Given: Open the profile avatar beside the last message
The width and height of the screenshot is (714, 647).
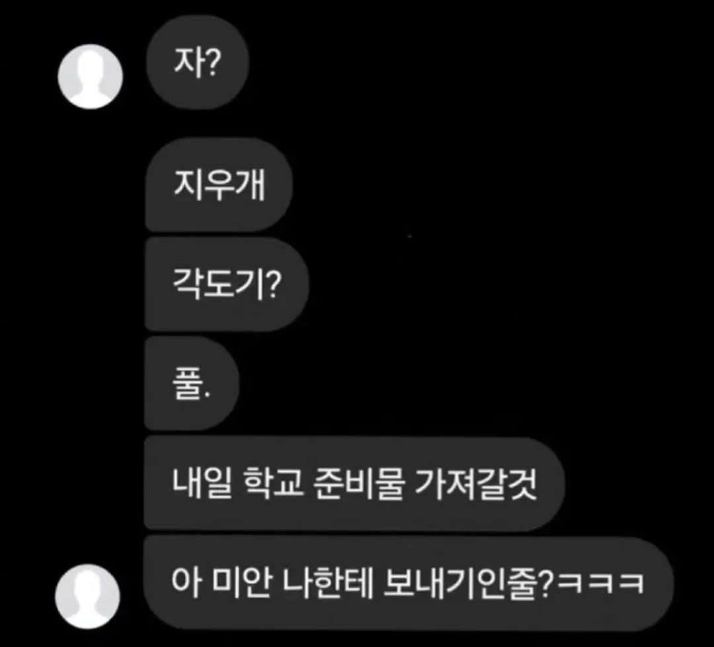Looking at the screenshot, I should point(87,597).
